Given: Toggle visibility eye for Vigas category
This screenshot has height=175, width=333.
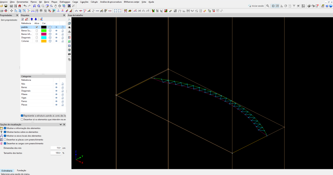Looking at the screenshot, I should coord(56,98).
